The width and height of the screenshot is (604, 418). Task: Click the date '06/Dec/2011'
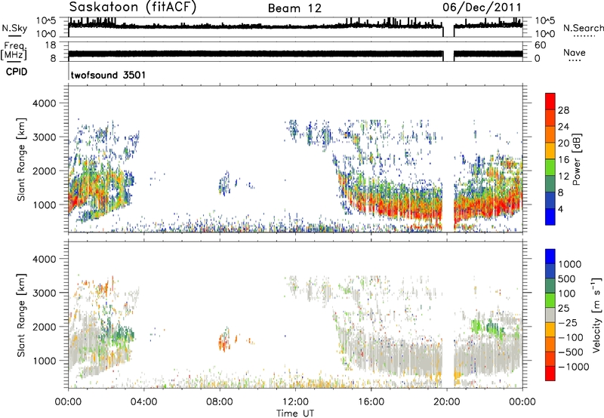482,7
